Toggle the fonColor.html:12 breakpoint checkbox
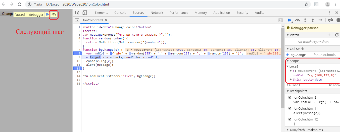 (x=290, y=119)
